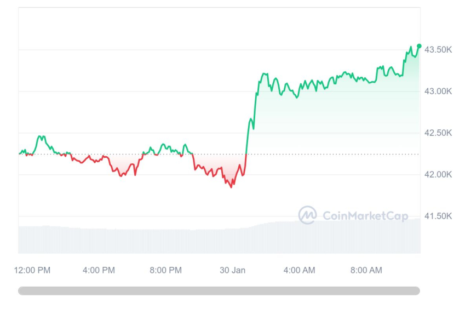Image resolution: width=471 pixels, height=314 pixels.
Task: Click the 43.50K price axis label
Action: [x=438, y=50]
